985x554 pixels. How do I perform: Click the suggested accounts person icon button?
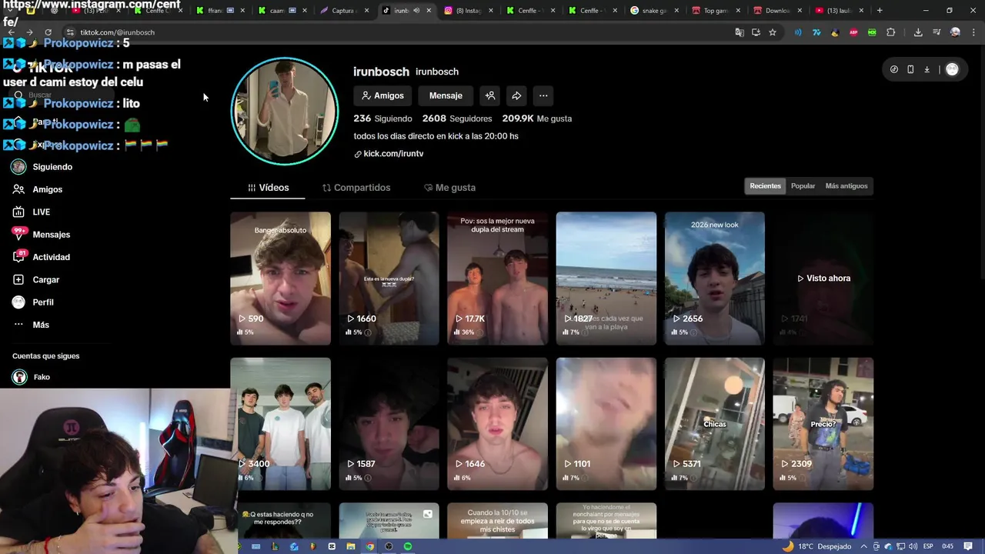point(489,95)
